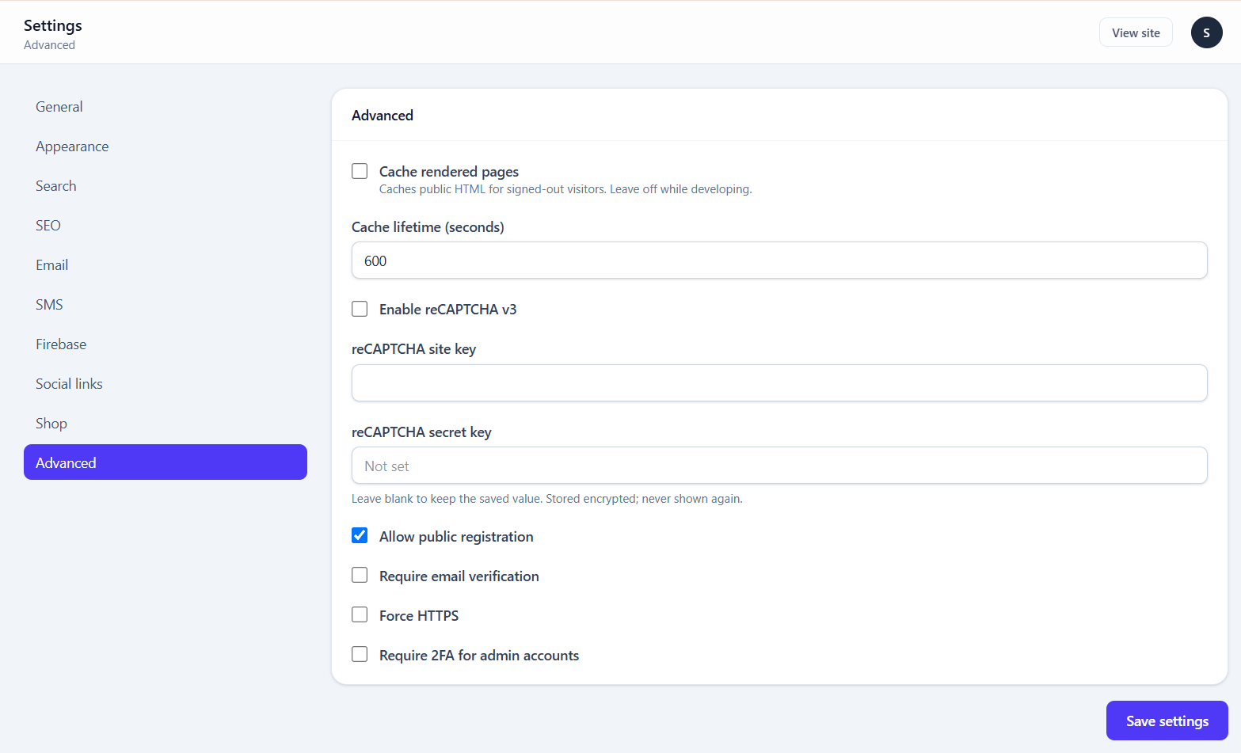Screen dimensions: 1241x753
Task: Click Save settings button
Action: click(x=1167, y=721)
